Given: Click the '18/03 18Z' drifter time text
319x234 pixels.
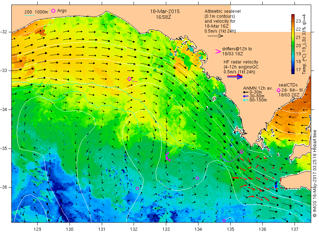Looking at the screenshot, I should click(233, 54).
